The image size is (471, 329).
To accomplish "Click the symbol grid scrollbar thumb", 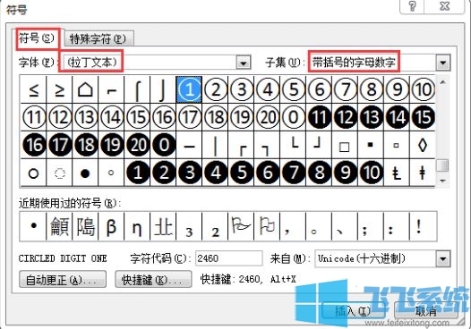I will (x=442, y=165).
